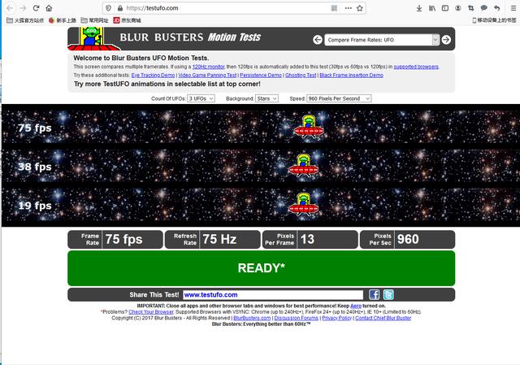Image resolution: width=520 pixels, height=365 pixels.
Task: Open the Ghosting Test link
Action: [x=301, y=76]
